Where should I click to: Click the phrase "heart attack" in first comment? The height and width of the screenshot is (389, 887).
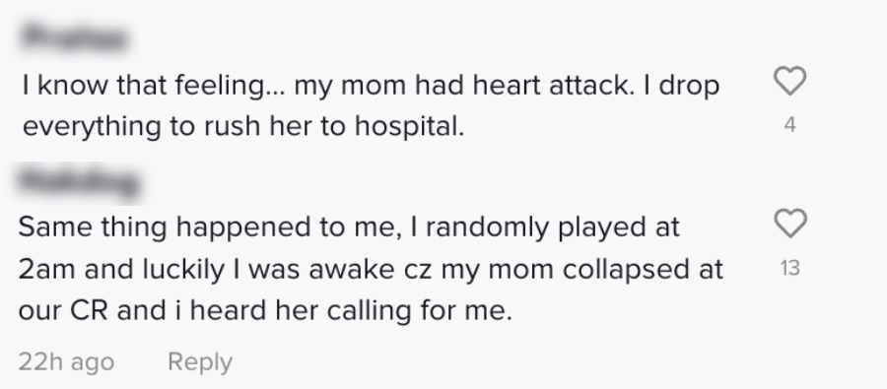point(554,86)
